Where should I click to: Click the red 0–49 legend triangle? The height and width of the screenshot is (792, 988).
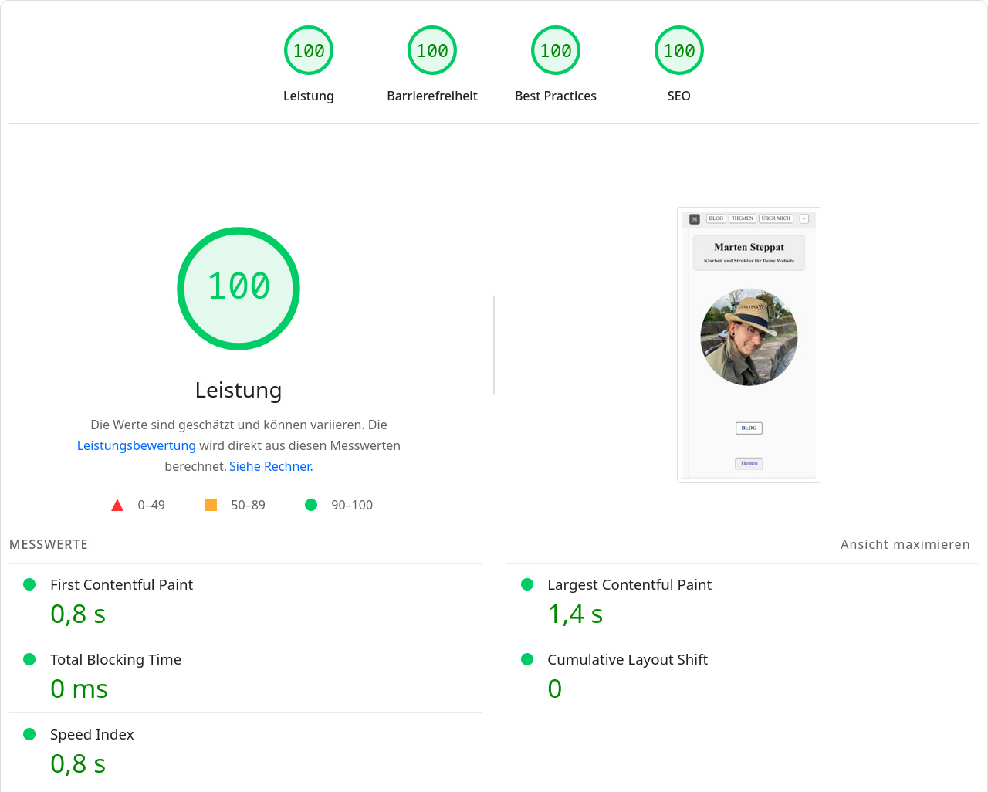(117, 505)
